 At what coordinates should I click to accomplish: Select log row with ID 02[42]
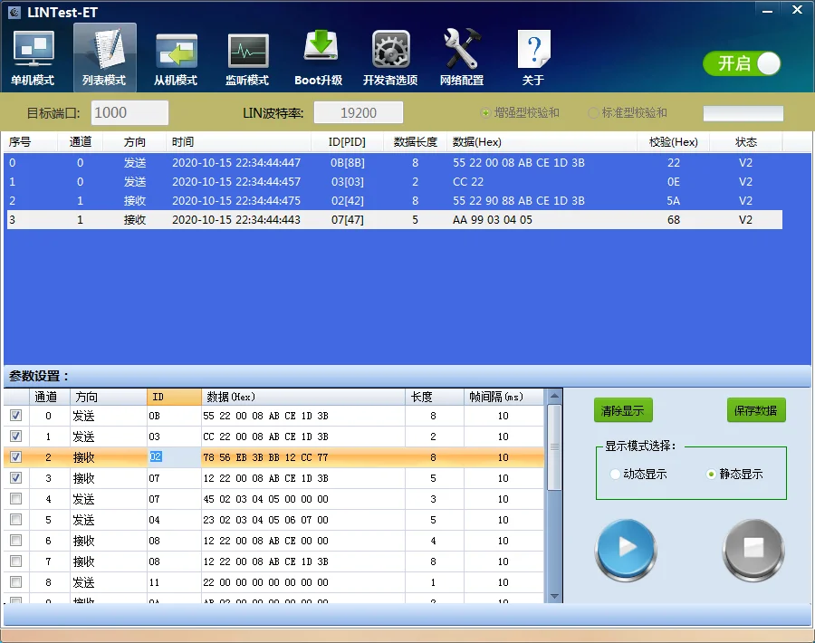[394, 201]
